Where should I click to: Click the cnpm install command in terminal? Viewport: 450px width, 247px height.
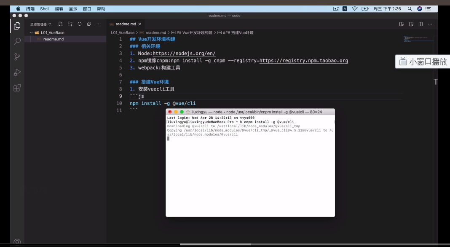click(269, 122)
